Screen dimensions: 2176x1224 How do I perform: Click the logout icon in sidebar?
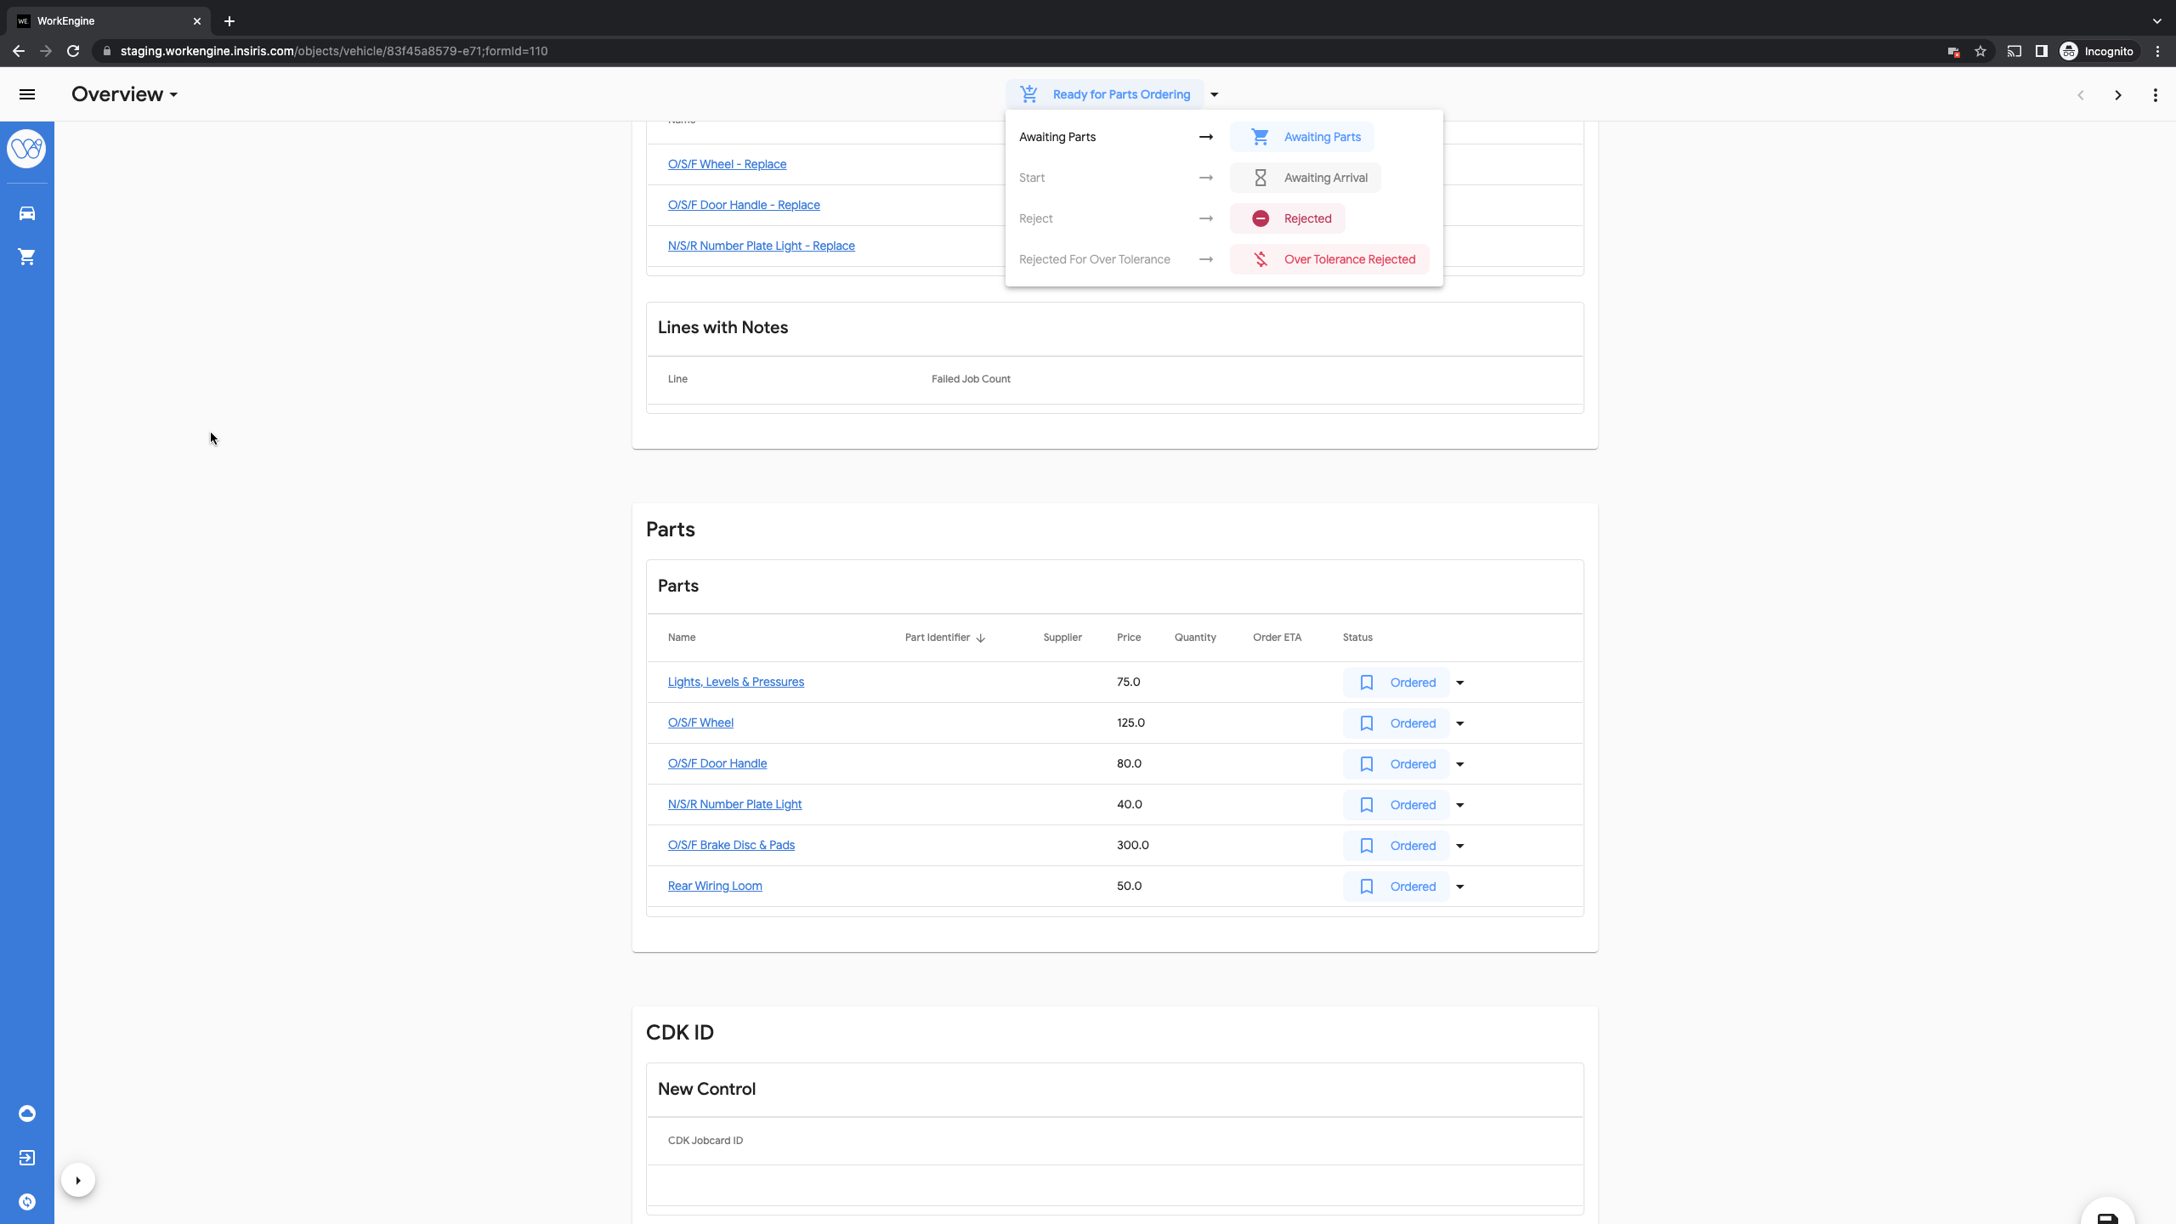pyautogui.click(x=27, y=1158)
